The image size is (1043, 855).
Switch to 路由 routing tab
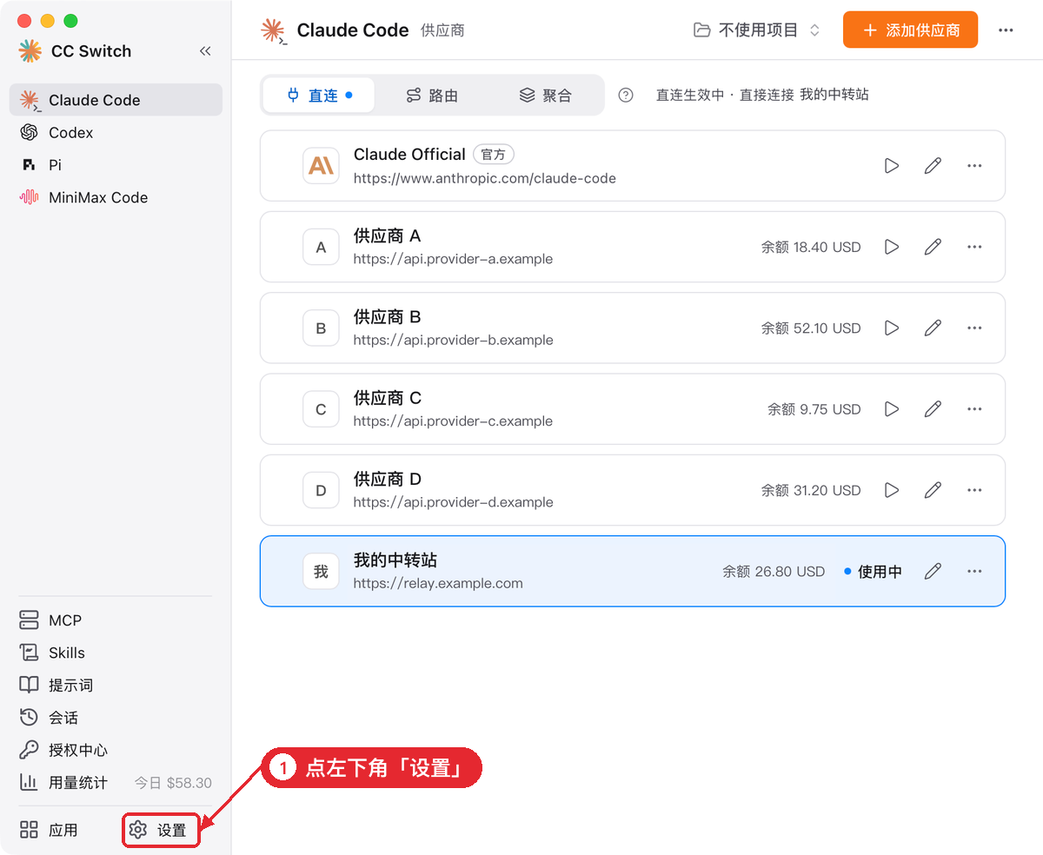click(x=432, y=96)
